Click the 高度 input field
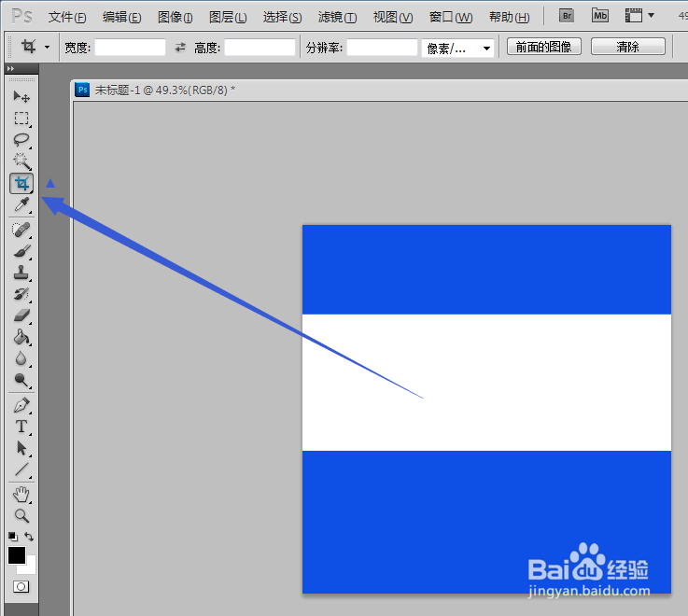 pos(260,48)
